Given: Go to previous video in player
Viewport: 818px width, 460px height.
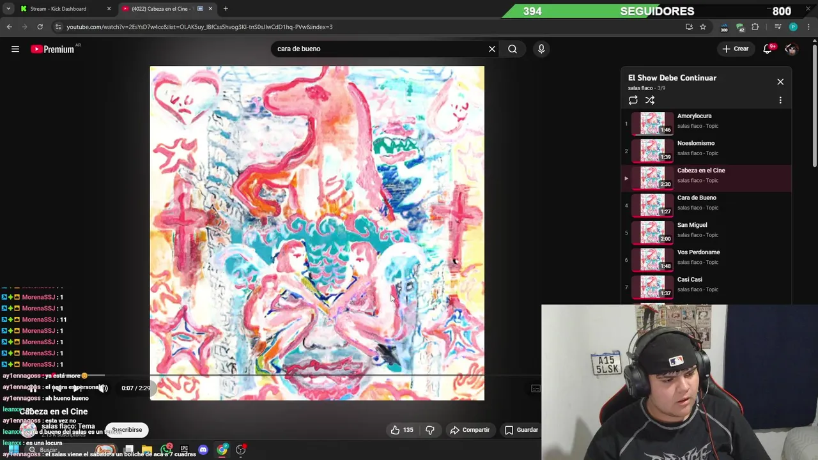Looking at the screenshot, I should [56, 388].
